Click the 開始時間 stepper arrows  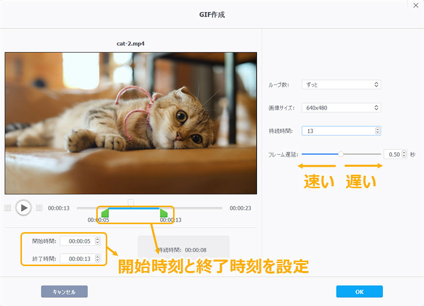(x=97, y=241)
